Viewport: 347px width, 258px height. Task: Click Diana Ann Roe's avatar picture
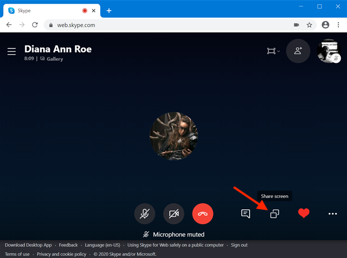tap(174, 136)
